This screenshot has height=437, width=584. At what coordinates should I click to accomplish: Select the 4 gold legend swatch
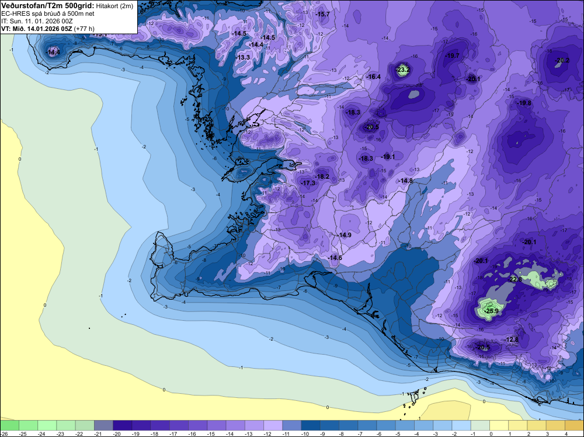tap(574, 425)
